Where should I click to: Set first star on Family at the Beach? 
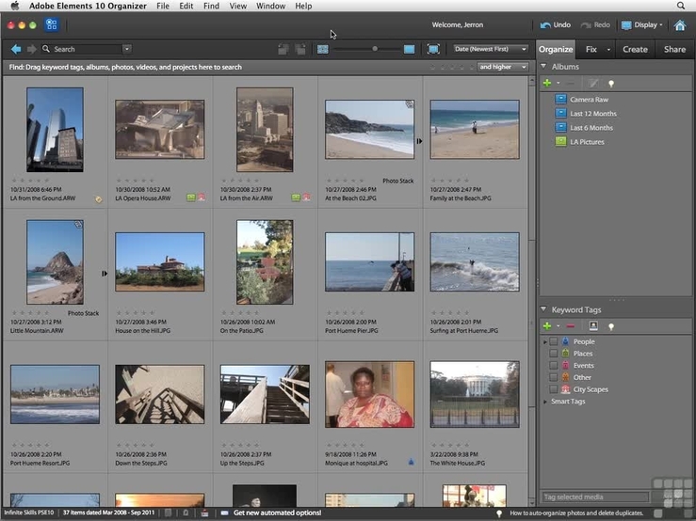[433, 181]
